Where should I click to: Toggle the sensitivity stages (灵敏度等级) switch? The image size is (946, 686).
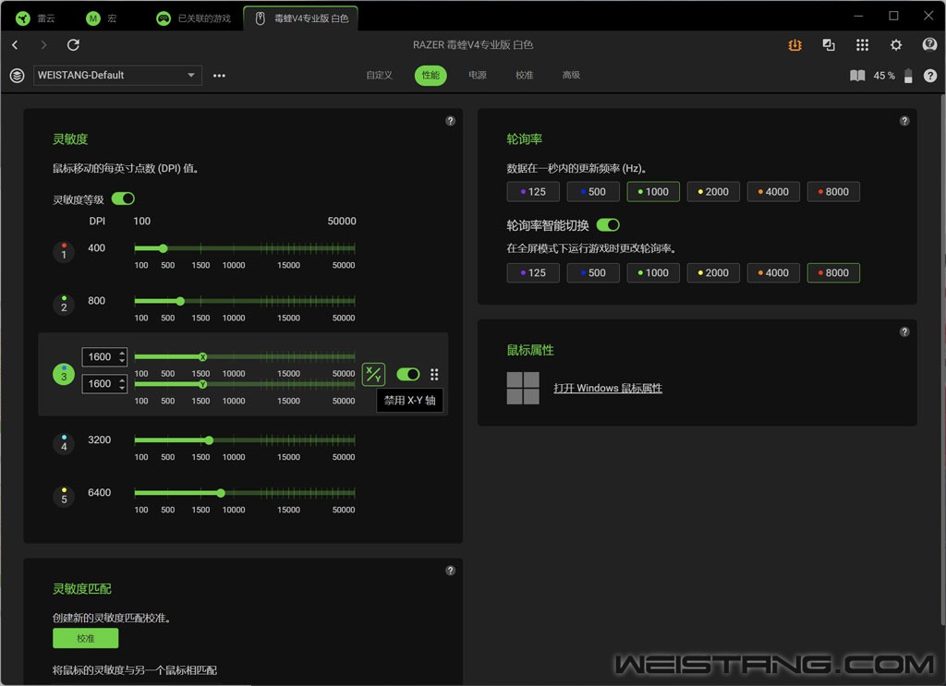point(123,199)
